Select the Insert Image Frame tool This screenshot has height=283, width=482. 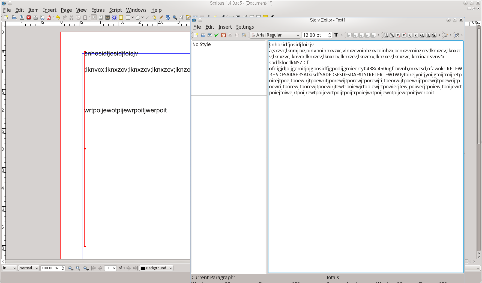pyautogui.click(x=107, y=17)
